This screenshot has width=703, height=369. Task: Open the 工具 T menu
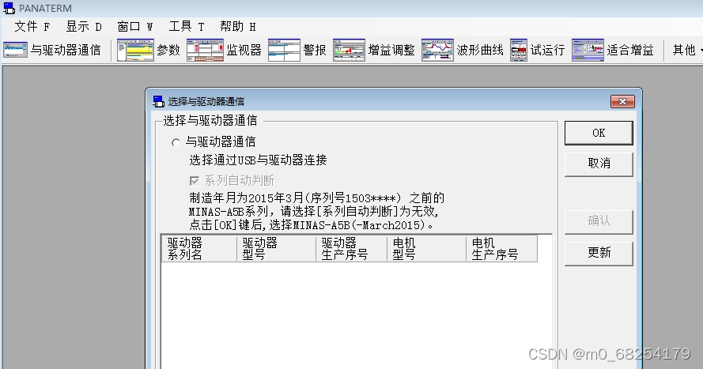pyautogui.click(x=187, y=27)
